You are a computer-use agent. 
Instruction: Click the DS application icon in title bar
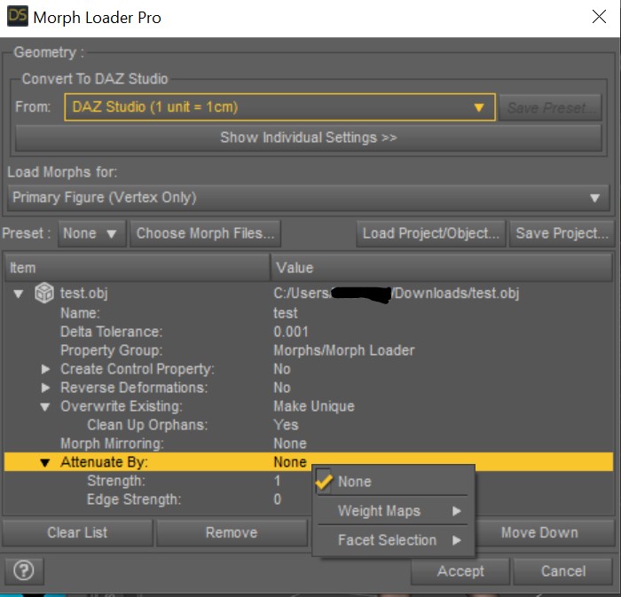18,16
